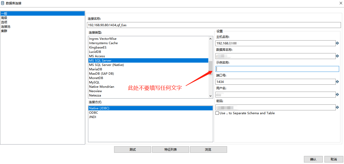Select MySQL as the connection type
Image resolution: width=344 pixels, height=164 pixels.
coord(94,82)
